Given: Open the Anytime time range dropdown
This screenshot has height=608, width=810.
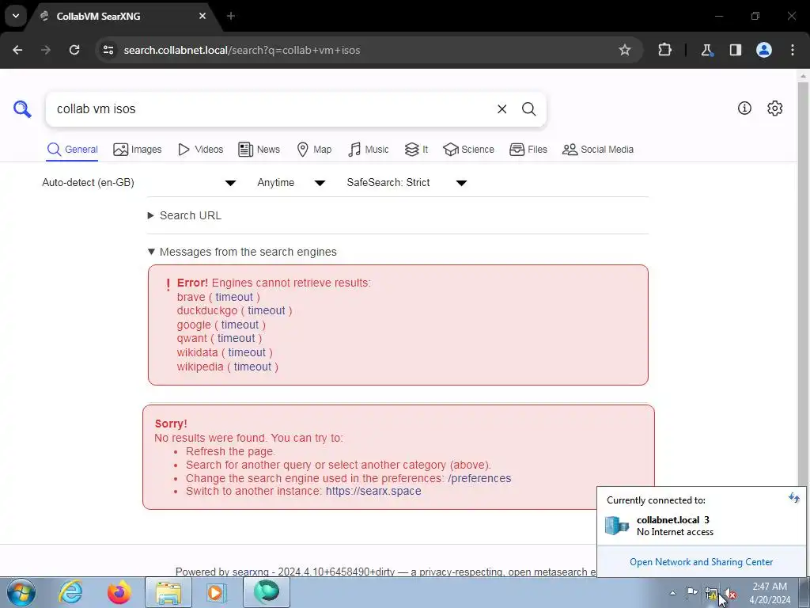Looking at the screenshot, I should [x=291, y=183].
